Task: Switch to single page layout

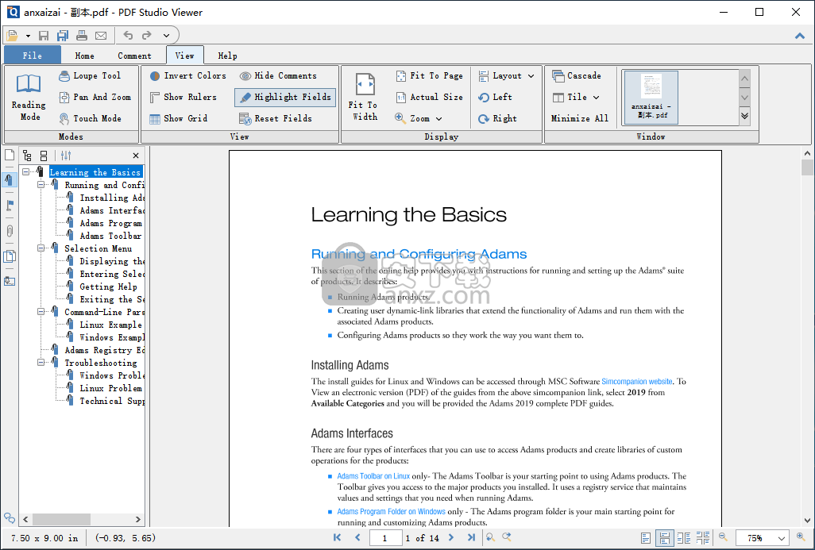Action: click(646, 538)
